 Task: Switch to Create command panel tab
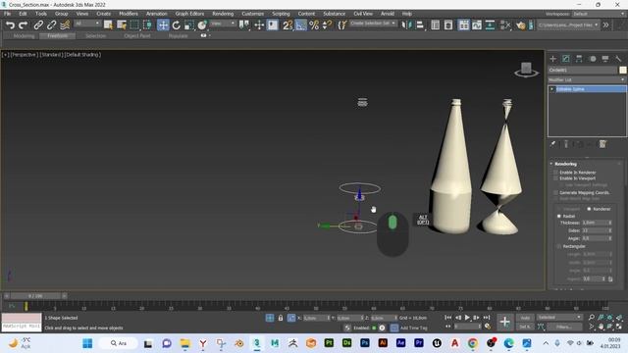point(553,59)
